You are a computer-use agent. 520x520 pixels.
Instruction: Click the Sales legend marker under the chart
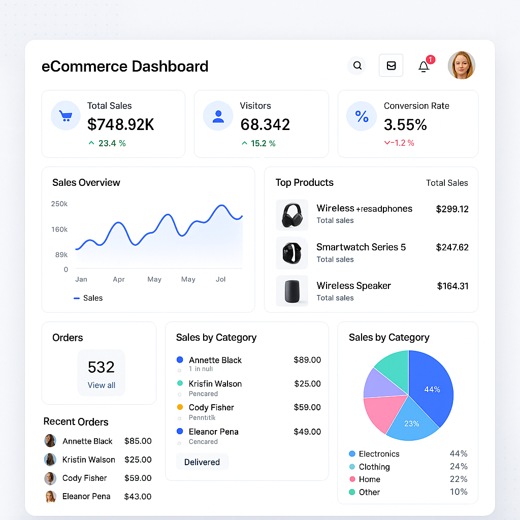[x=76, y=298]
